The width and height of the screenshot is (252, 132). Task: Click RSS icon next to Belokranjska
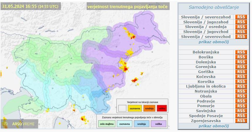(x=241, y=52)
